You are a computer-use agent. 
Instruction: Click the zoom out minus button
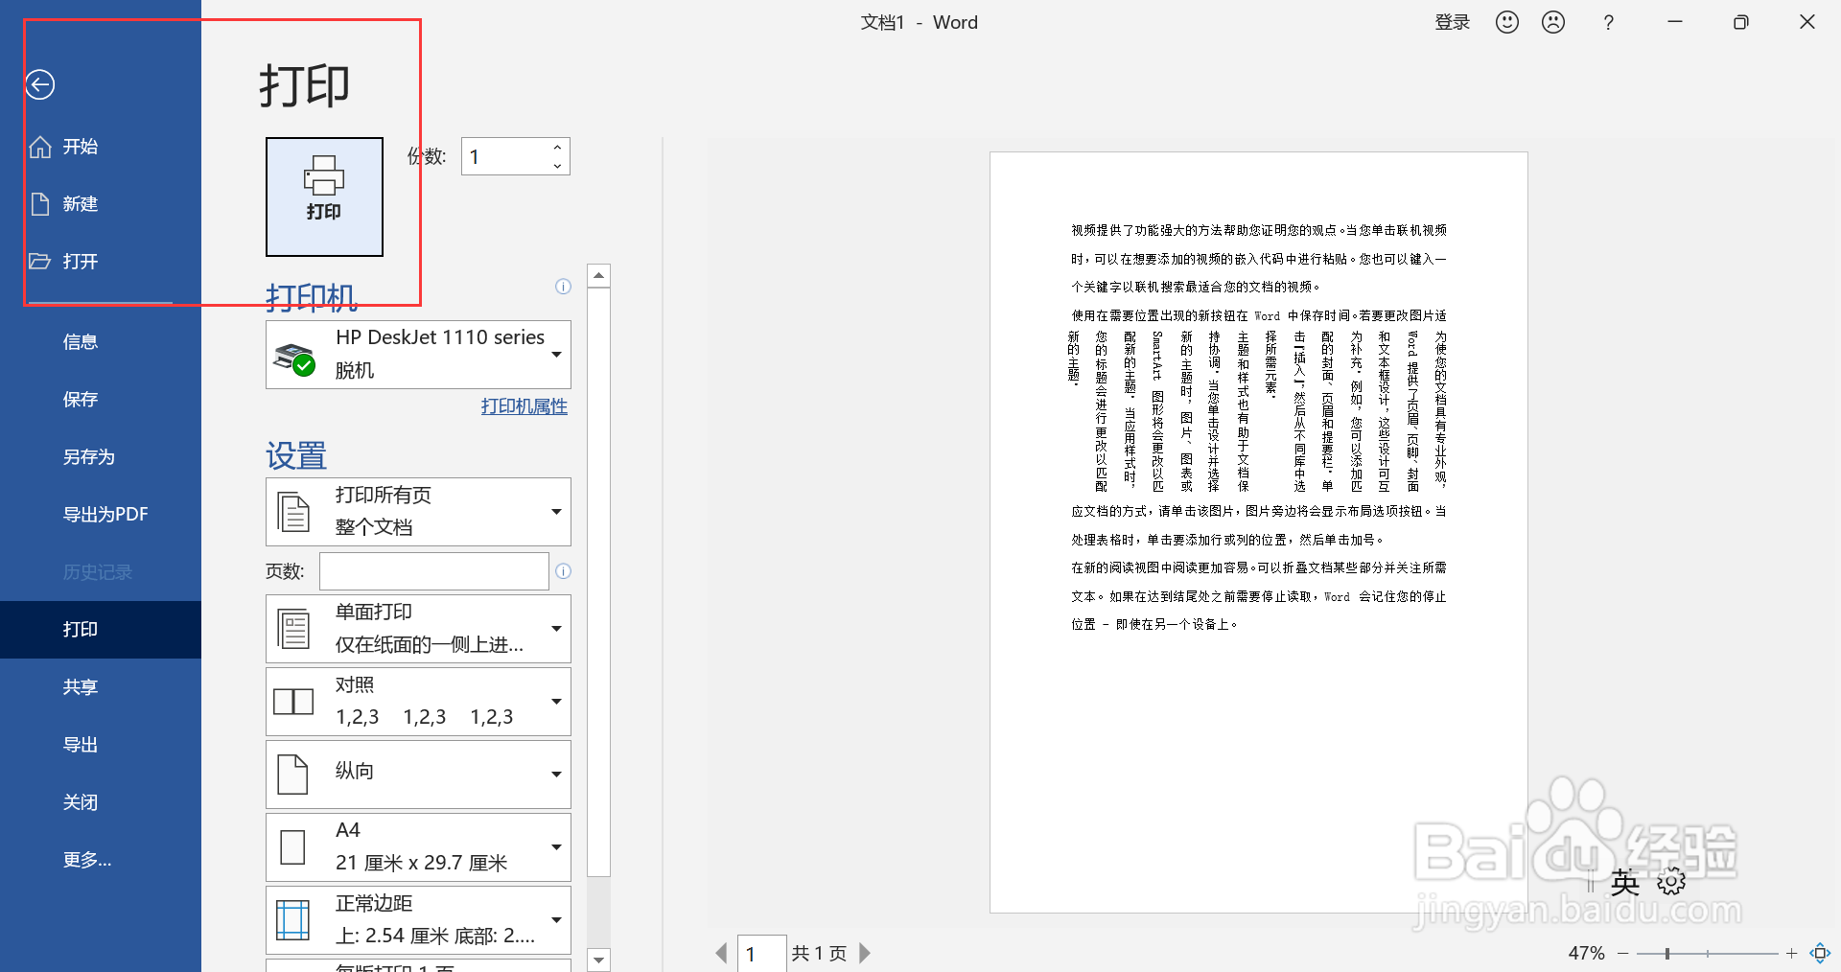click(x=1623, y=953)
